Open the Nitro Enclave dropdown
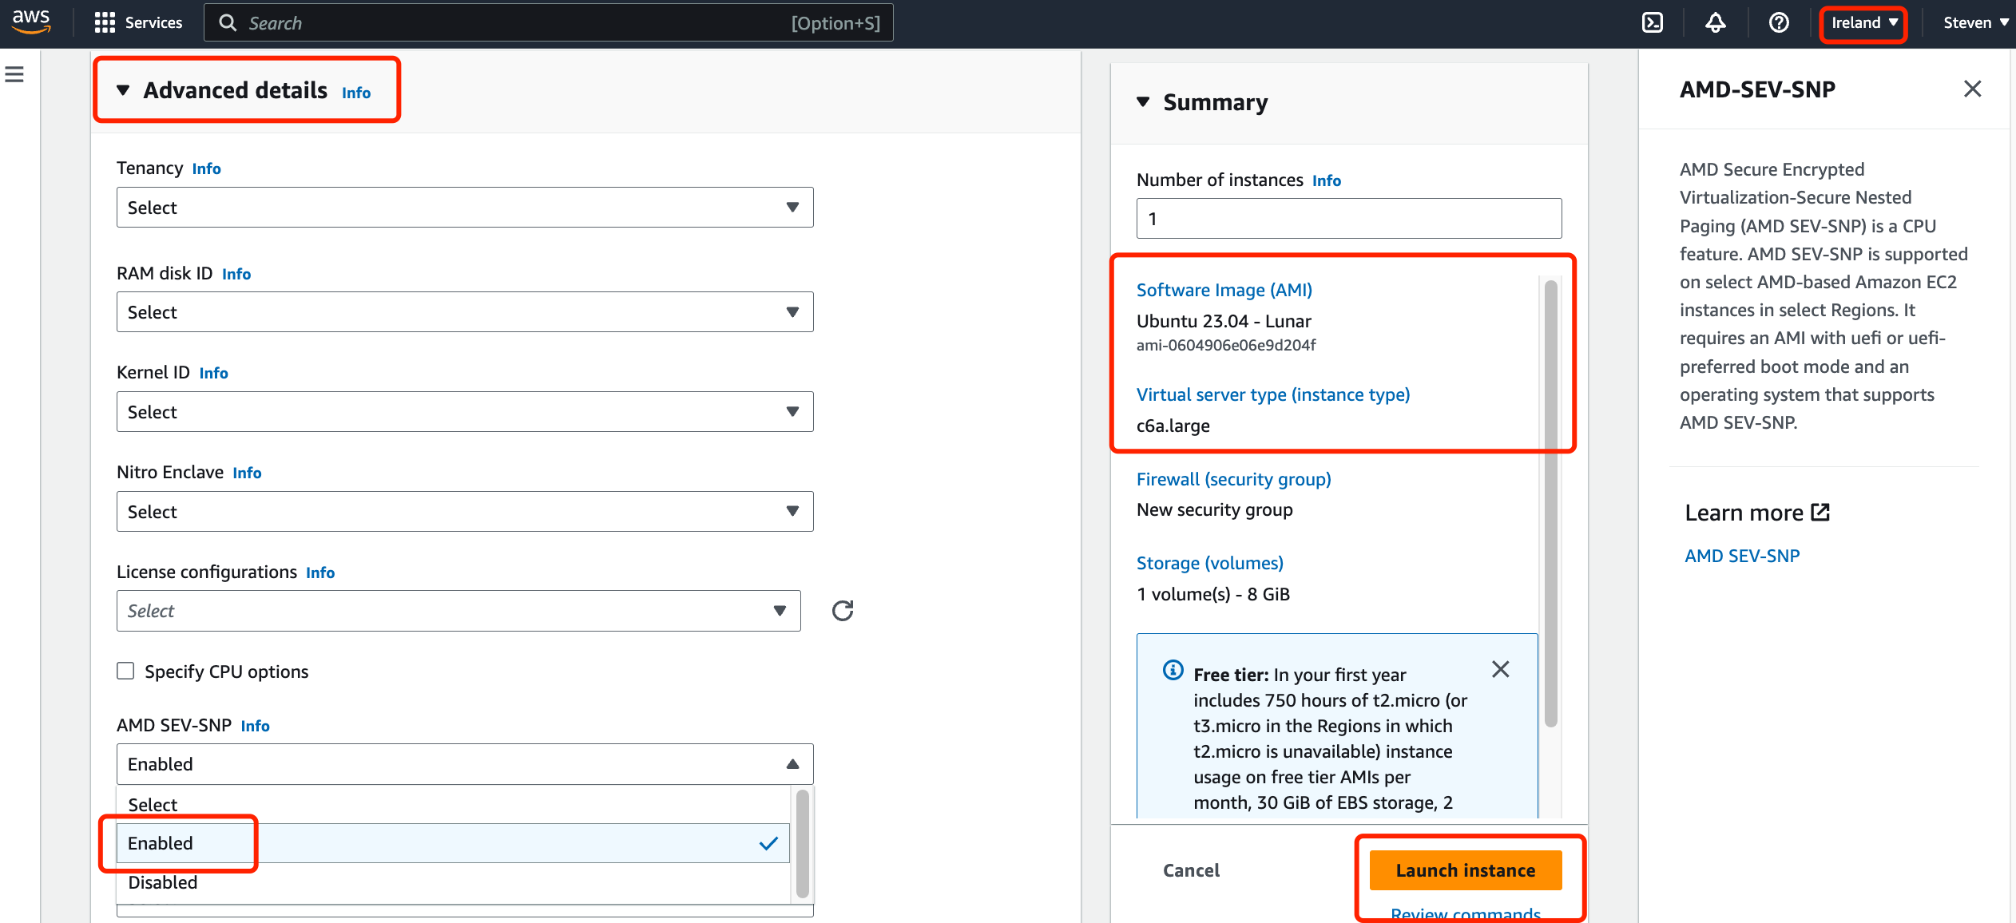 pos(465,512)
